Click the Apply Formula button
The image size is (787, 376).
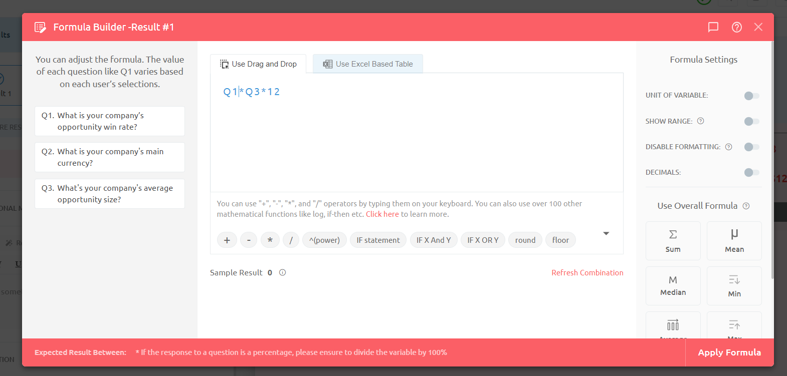point(729,352)
